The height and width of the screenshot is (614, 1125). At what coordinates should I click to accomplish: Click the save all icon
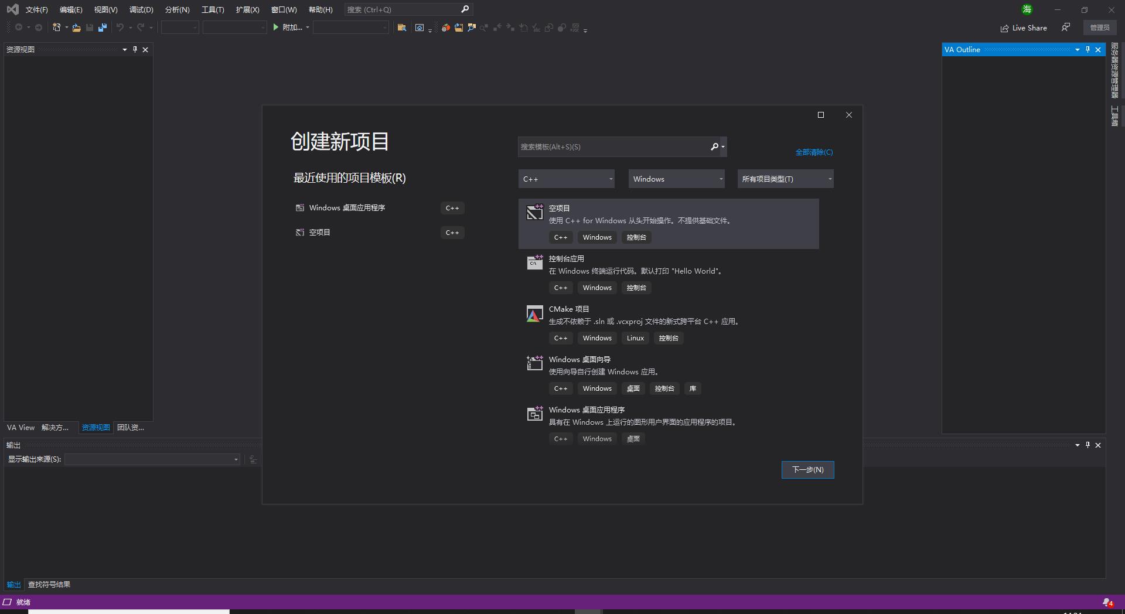click(x=103, y=28)
